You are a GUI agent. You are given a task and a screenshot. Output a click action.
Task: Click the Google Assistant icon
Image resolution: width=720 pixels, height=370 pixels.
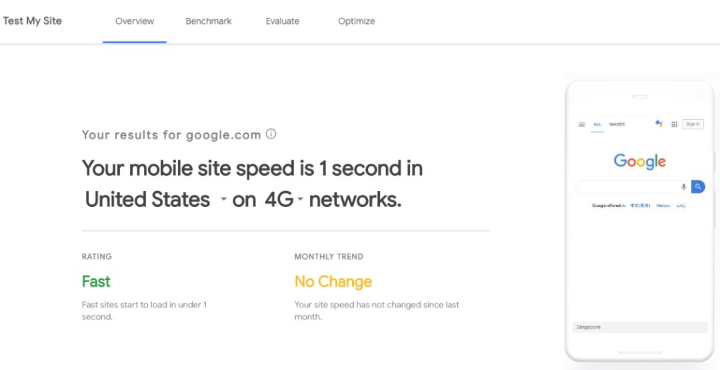point(659,124)
